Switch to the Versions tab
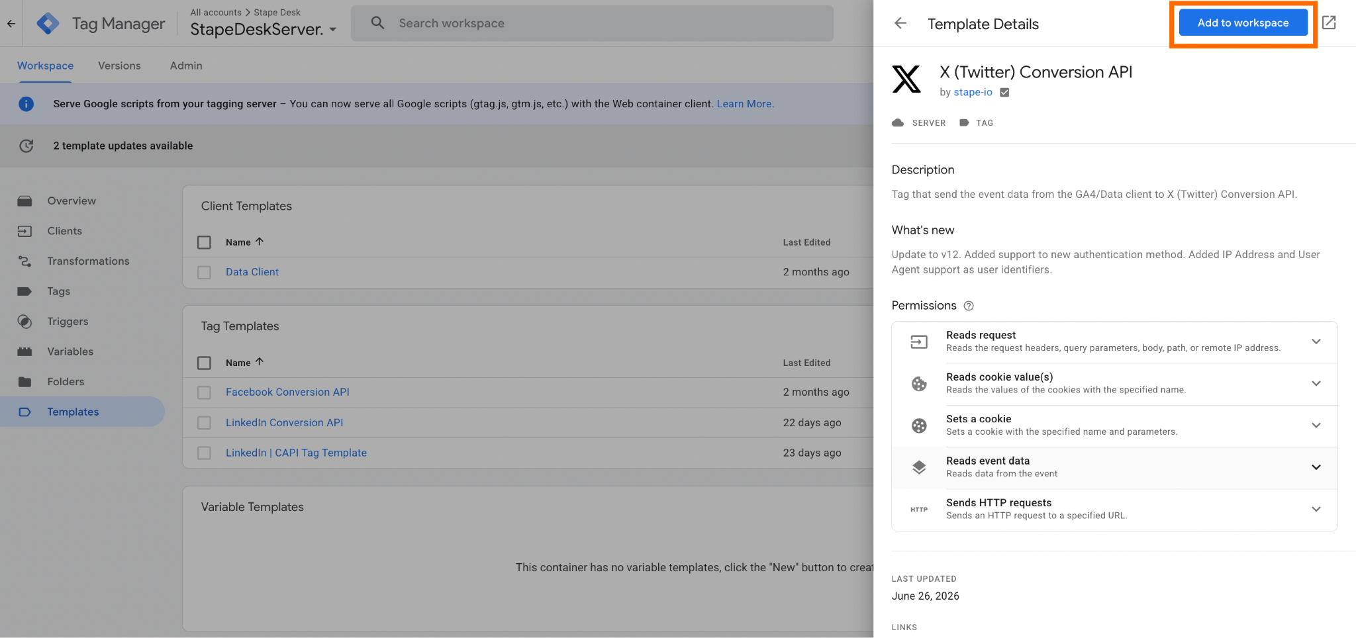Viewport: 1356px width, 638px height. click(119, 66)
